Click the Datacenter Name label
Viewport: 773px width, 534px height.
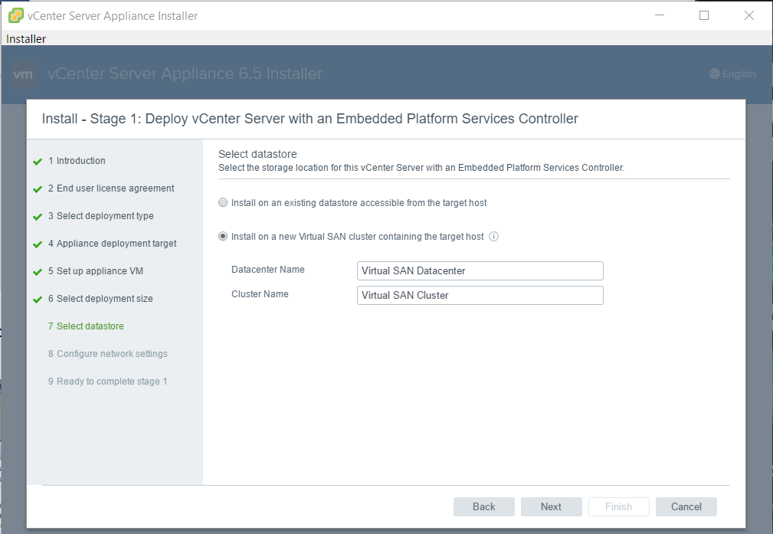(x=267, y=270)
